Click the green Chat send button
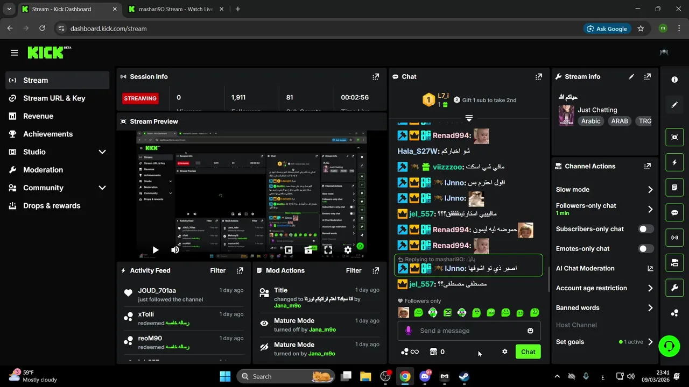Viewport: 689px width, 387px height. (x=528, y=352)
